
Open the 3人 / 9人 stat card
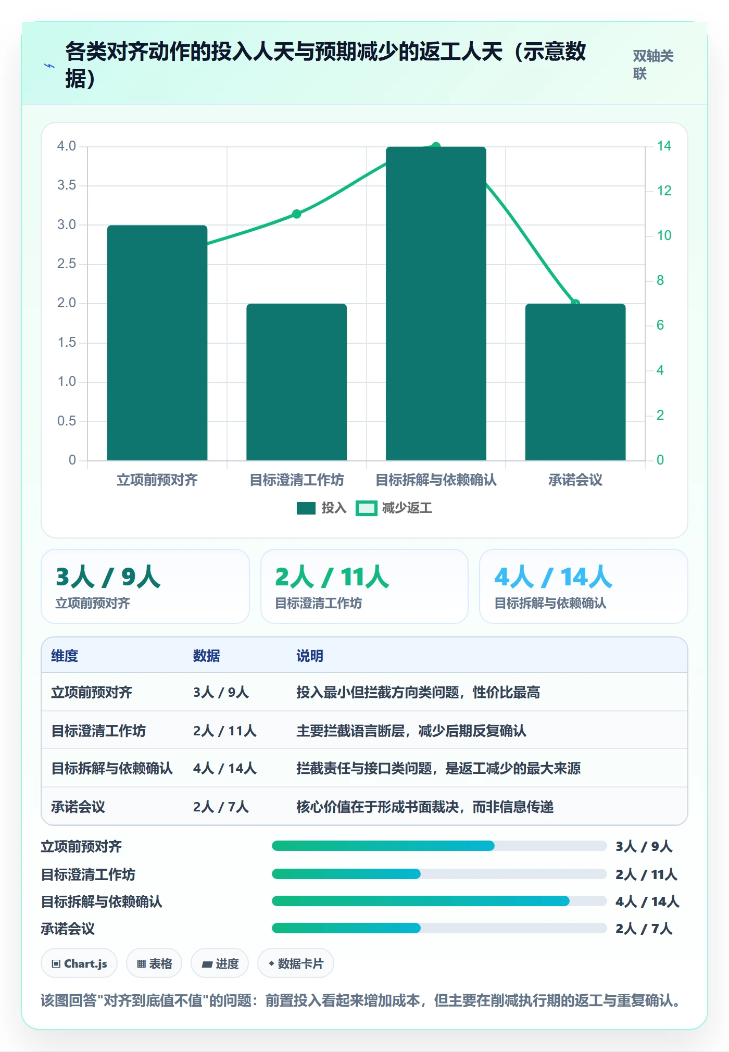pyautogui.click(x=145, y=586)
